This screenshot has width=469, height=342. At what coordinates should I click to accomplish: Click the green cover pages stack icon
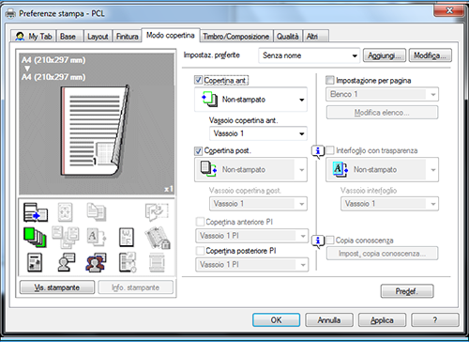click(x=35, y=237)
